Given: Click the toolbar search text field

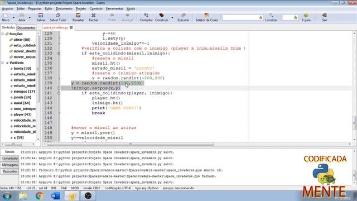Looking at the screenshot, I should point(242,17).
